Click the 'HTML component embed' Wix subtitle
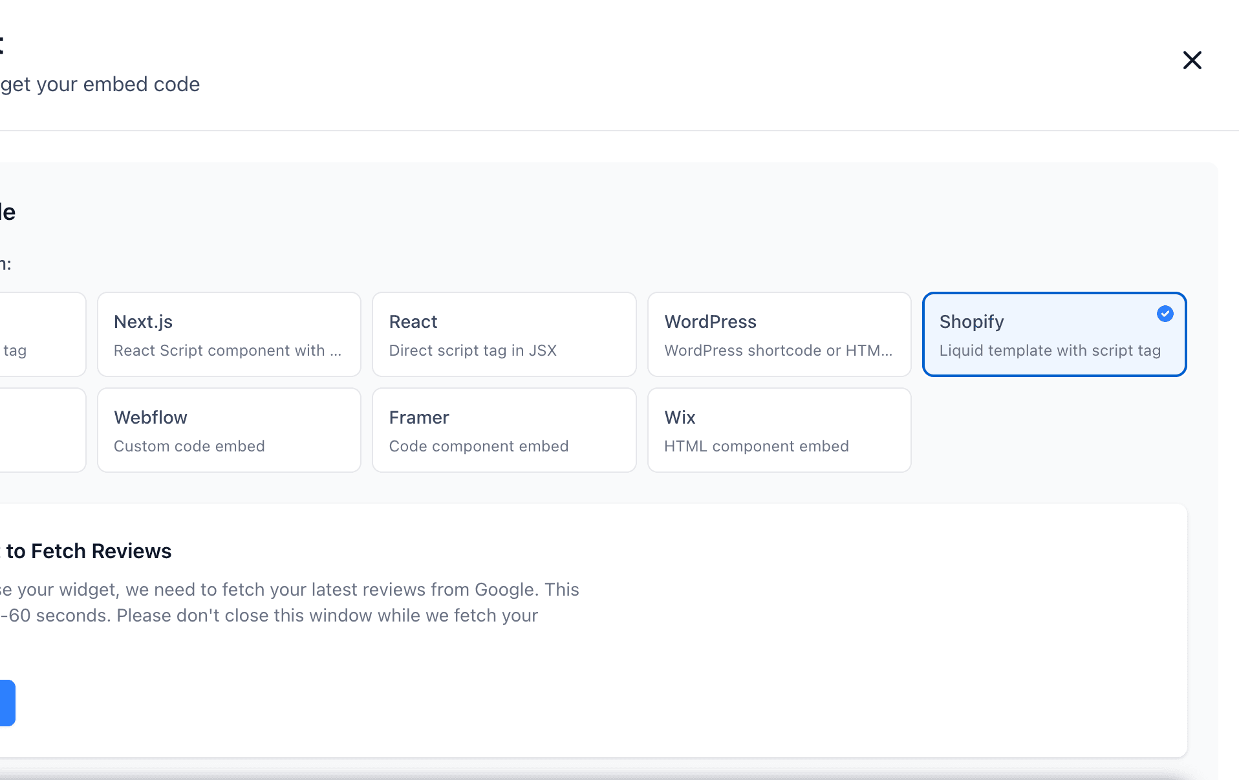 pos(756,446)
